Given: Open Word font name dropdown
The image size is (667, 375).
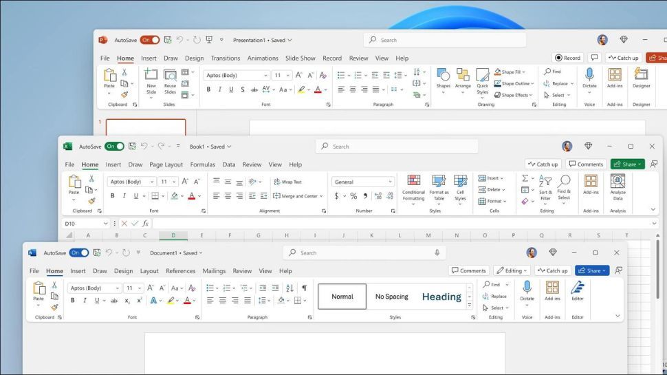Looking at the screenshot, I should coord(118,288).
